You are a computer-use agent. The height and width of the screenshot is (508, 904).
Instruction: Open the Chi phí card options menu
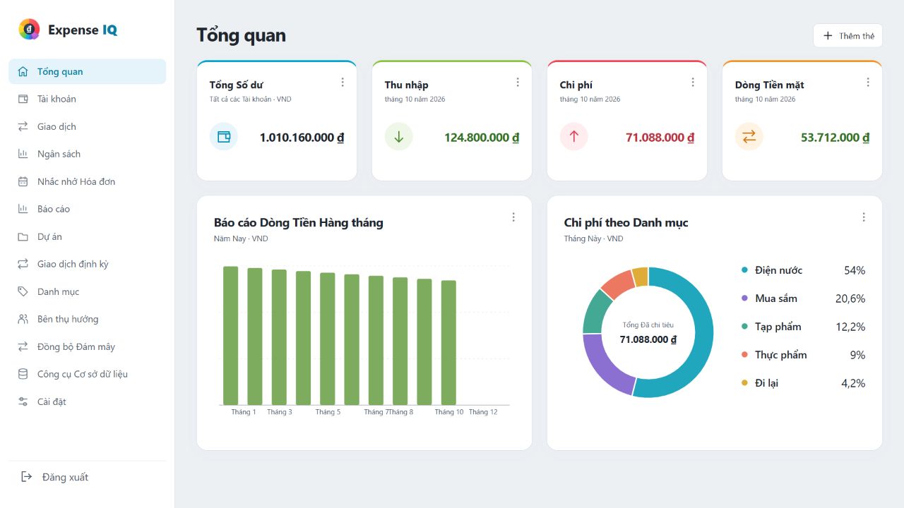click(x=693, y=83)
